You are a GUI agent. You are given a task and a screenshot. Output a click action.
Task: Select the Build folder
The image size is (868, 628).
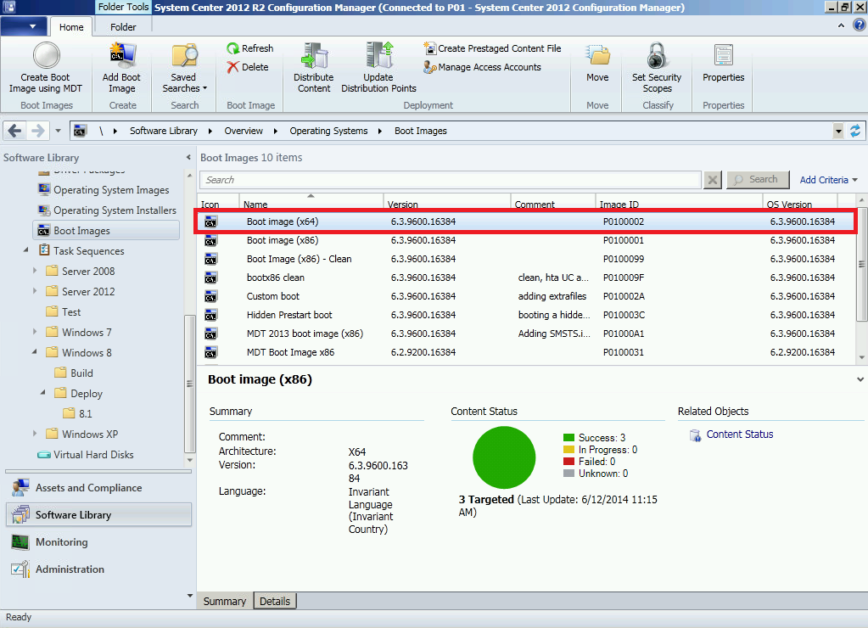click(74, 373)
